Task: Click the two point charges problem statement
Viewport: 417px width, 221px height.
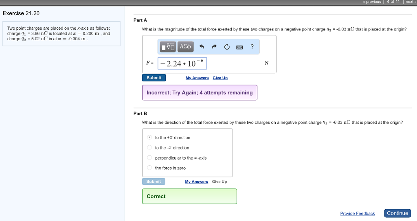Action: (x=61, y=33)
